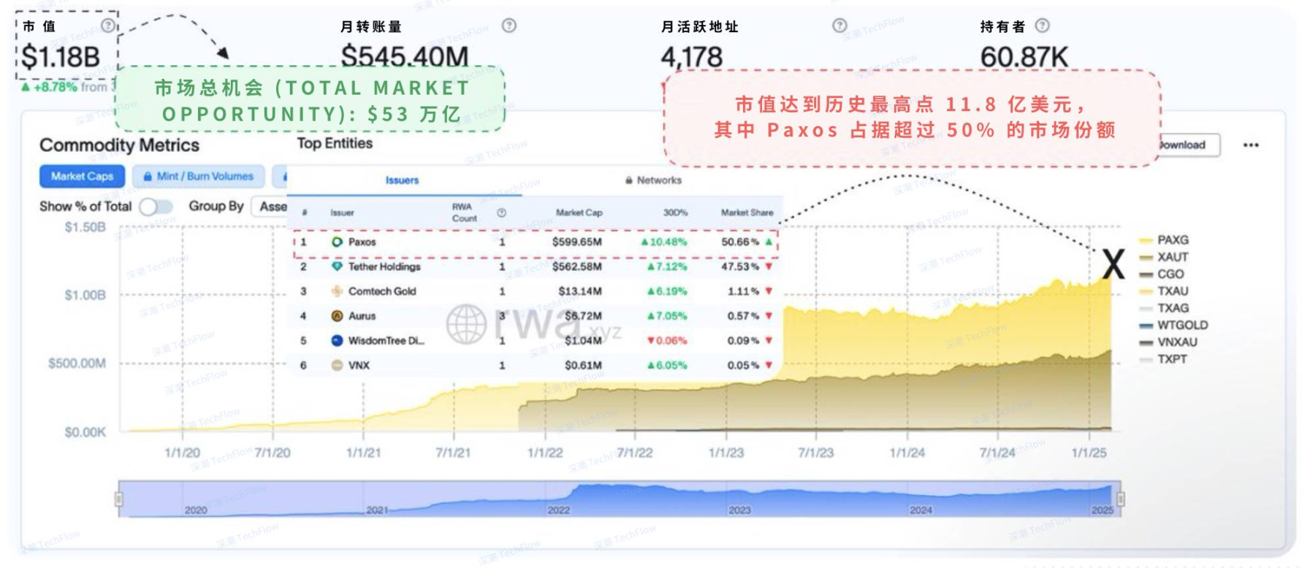Open the Tether Holdings issuer link

[384, 266]
